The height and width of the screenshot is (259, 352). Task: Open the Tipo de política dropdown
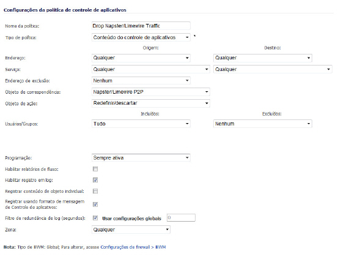pos(141,37)
